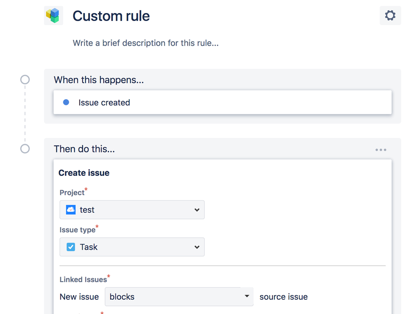Click the rule description field
This screenshot has height=314, width=419.
(x=146, y=43)
